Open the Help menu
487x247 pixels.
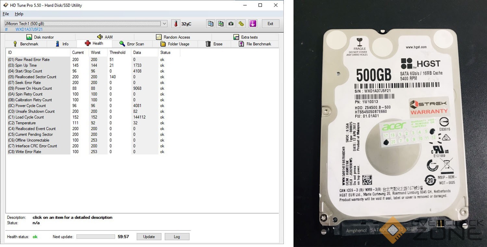(19, 14)
